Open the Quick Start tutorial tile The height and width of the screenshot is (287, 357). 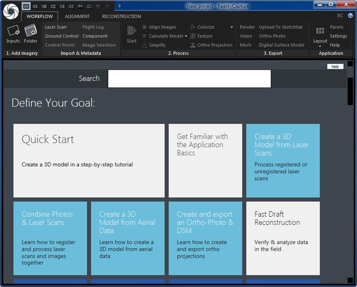pos(89,161)
